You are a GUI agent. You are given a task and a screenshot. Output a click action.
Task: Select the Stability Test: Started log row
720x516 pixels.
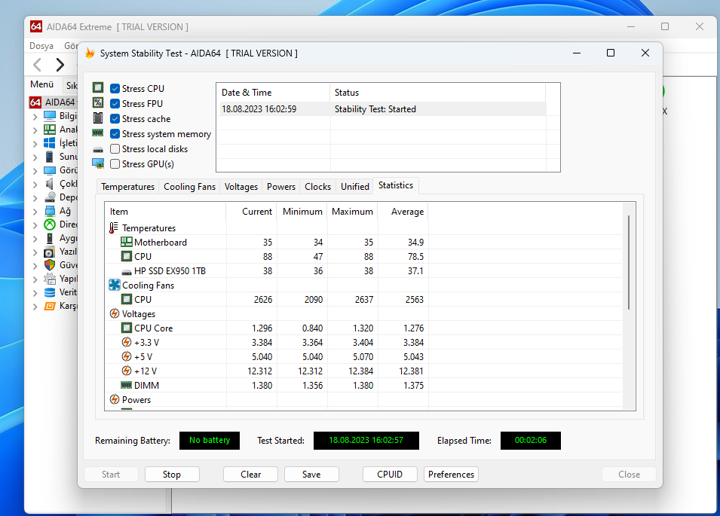pyautogui.click(x=383, y=109)
